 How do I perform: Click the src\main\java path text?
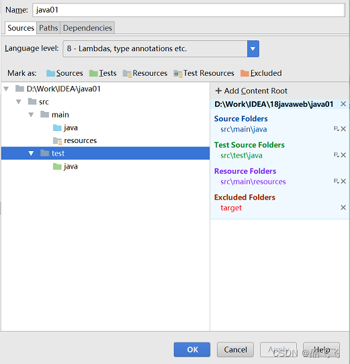pyautogui.click(x=244, y=130)
